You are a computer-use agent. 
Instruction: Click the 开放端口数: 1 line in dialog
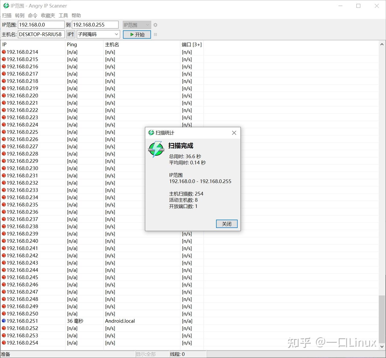click(x=183, y=206)
